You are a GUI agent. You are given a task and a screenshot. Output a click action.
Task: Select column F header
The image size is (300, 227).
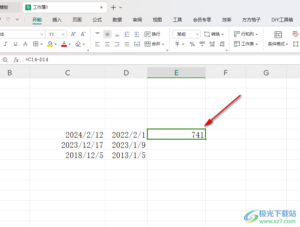226,72
